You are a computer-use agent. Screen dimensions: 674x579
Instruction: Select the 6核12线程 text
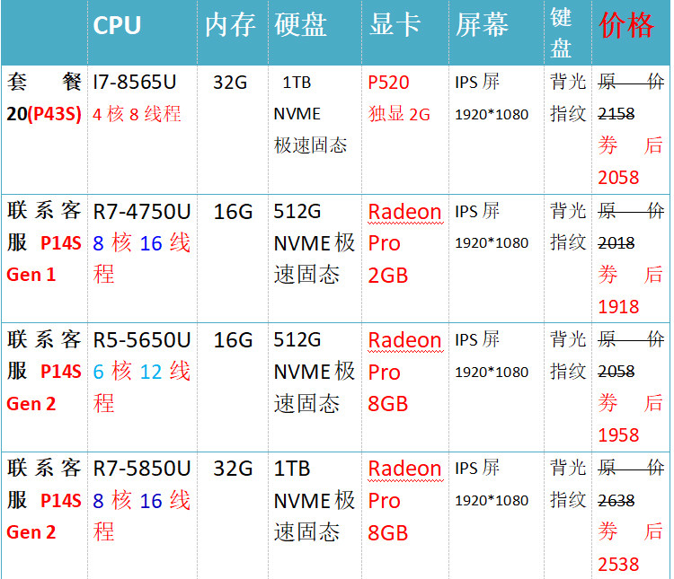(x=142, y=388)
